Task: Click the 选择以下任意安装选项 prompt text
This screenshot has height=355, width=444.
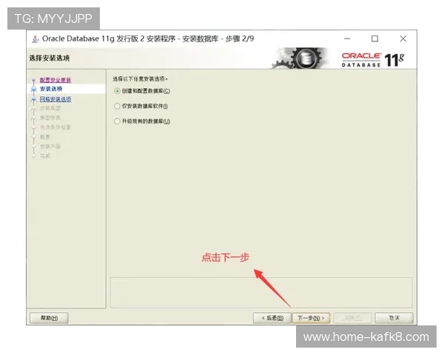Action: pyautogui.click(x=140, y=79)
